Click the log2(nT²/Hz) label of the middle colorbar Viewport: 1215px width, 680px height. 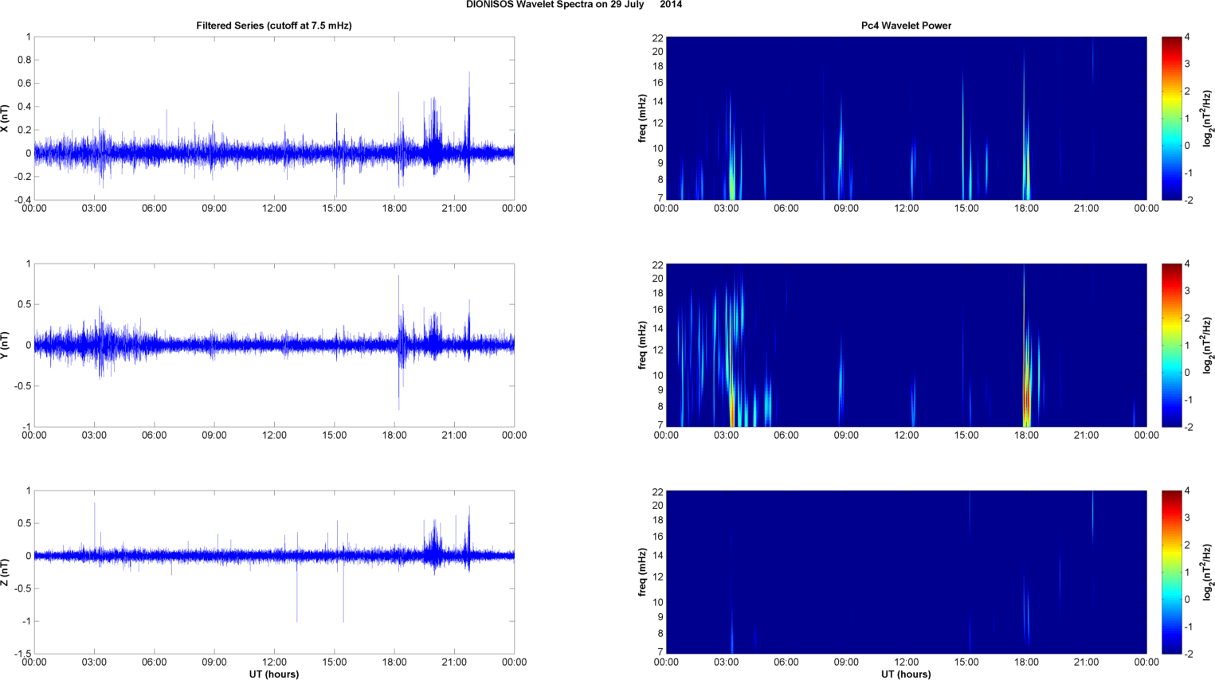1208,345
